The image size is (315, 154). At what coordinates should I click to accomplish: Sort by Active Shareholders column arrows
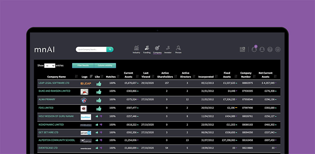pos(176,77)
